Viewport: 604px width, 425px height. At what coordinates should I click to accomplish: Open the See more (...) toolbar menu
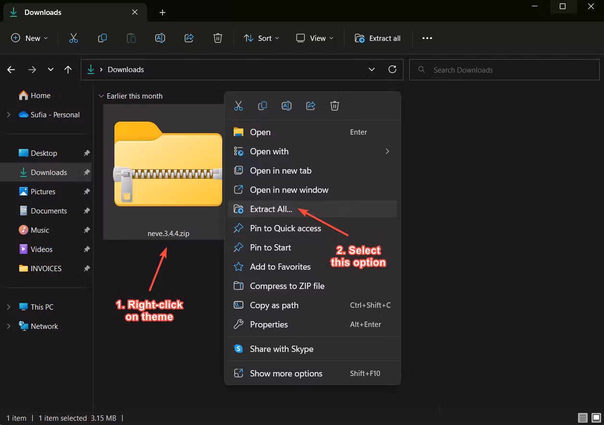(427, 38)
